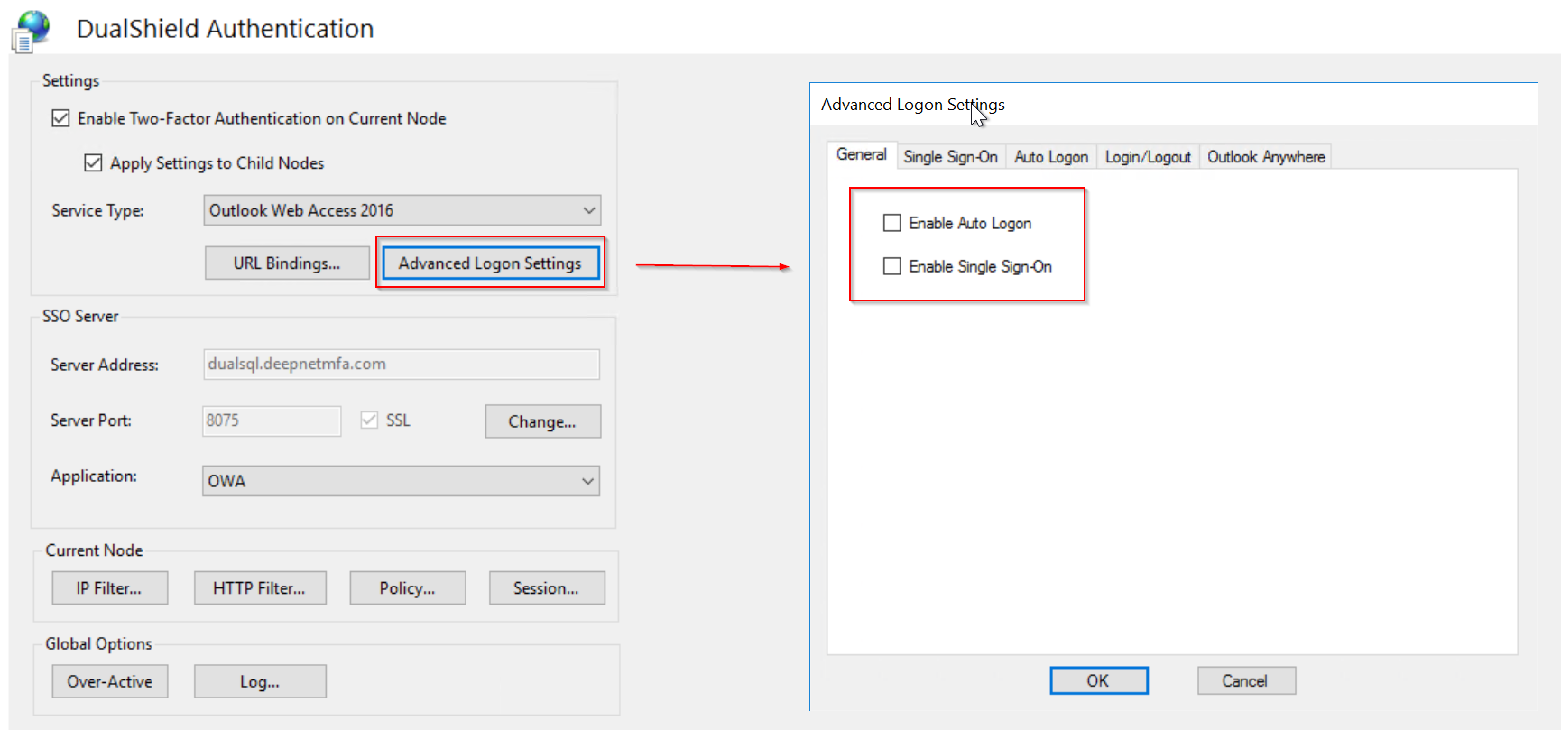Screen dimensions: 1561x730
Task: Uncheck Apply Settings to Child Nodes
Action: pyautogui.click(x=93, y=163)
